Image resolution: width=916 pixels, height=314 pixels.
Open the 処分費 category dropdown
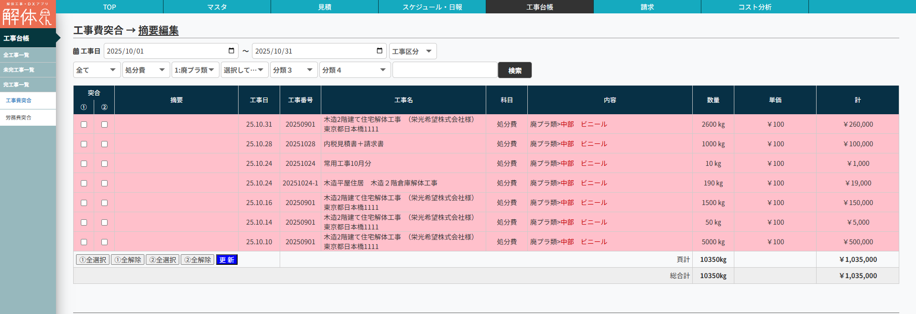(146, 70)
